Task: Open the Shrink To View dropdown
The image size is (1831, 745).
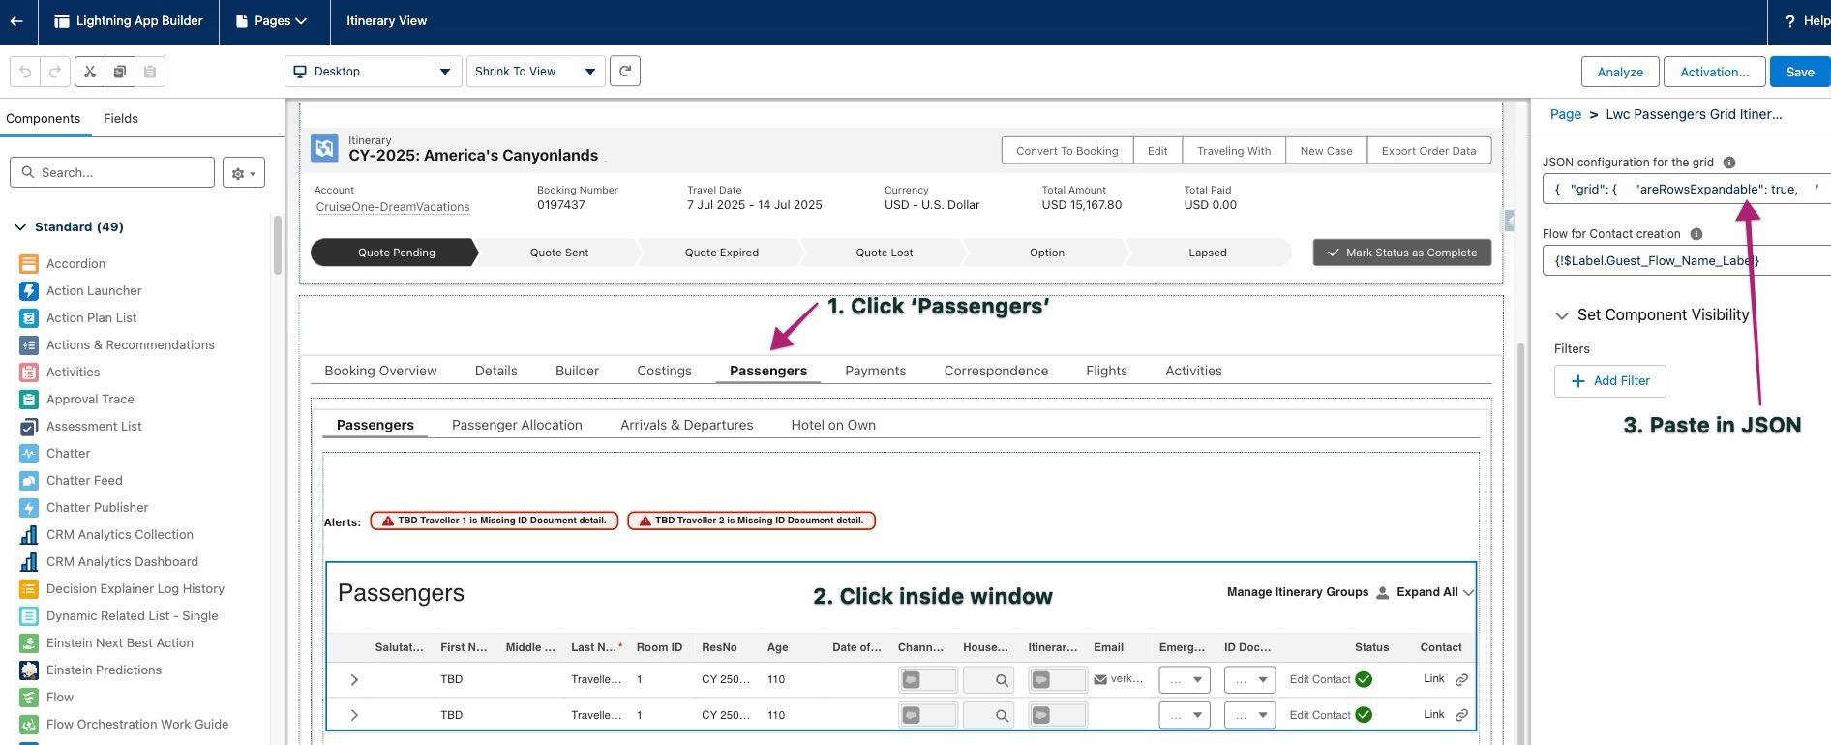Action: click(x=535, y=72)
